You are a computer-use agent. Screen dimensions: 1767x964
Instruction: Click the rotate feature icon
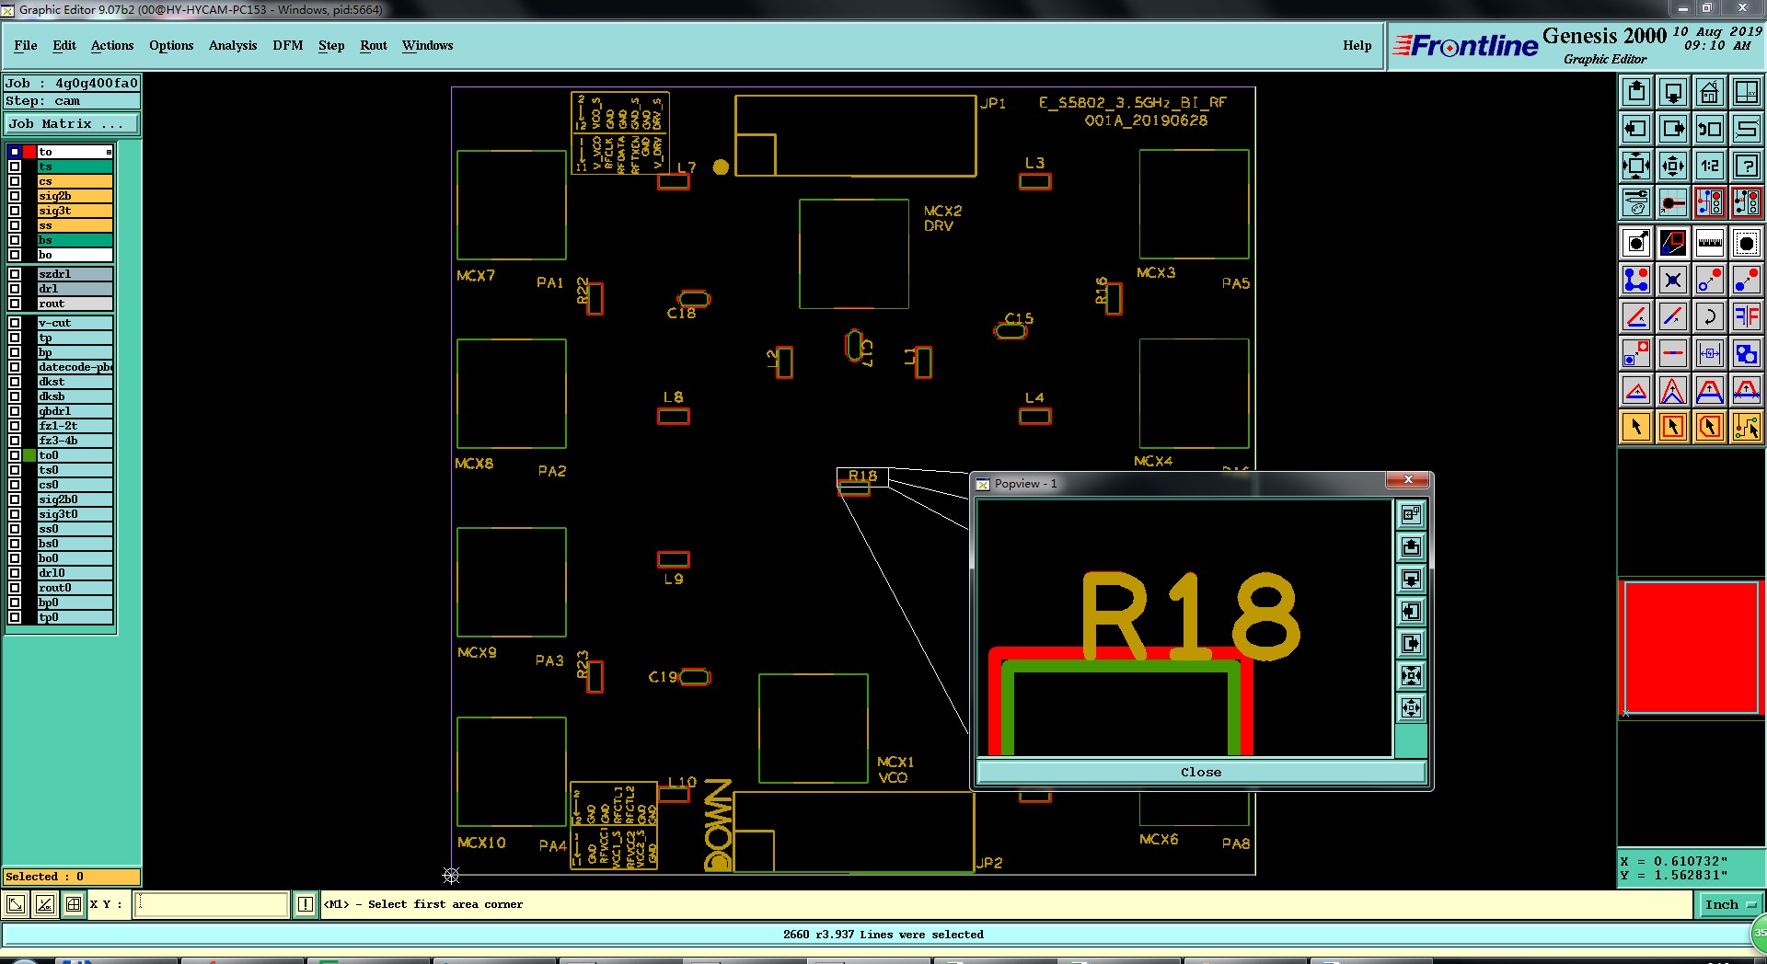(x=1710, y=316)
